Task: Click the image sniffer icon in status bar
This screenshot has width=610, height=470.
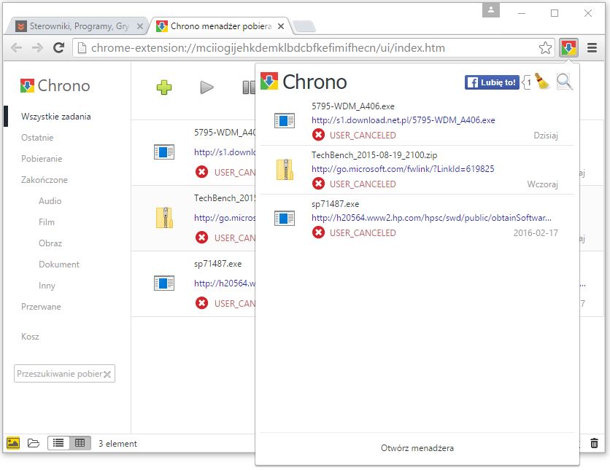Action: pos(13,443)
